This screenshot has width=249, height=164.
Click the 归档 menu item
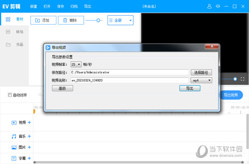pyautogui.click(x=74, y=7)
